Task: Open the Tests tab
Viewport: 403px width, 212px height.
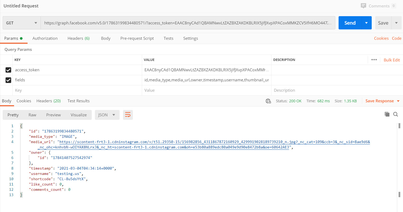Action: pos(168,38)
